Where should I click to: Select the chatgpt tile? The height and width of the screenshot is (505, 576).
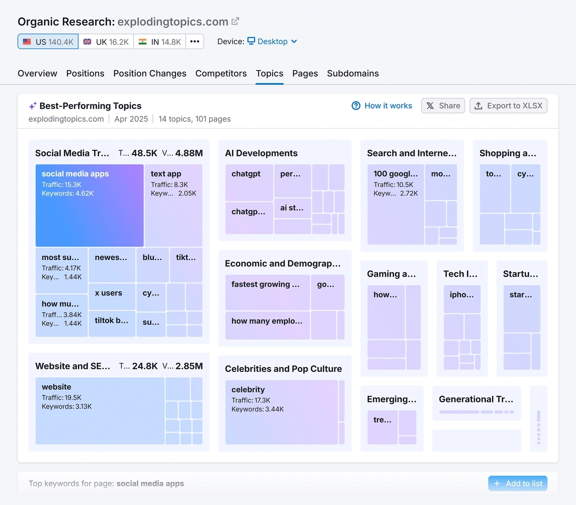(249, 183)
